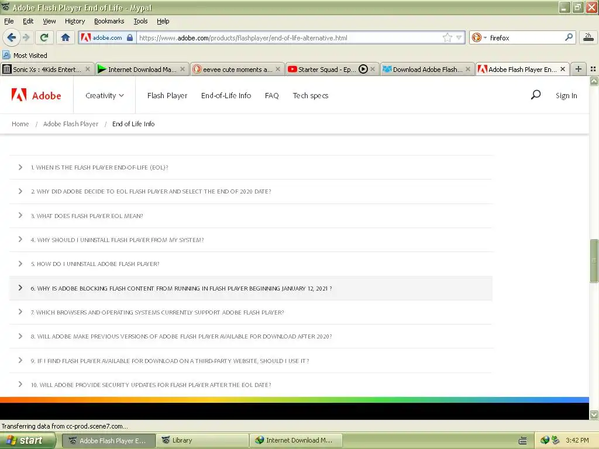Switch to the Internet Download Manager tab
This screenshot has width=599, height=449.
click(142, 69)
